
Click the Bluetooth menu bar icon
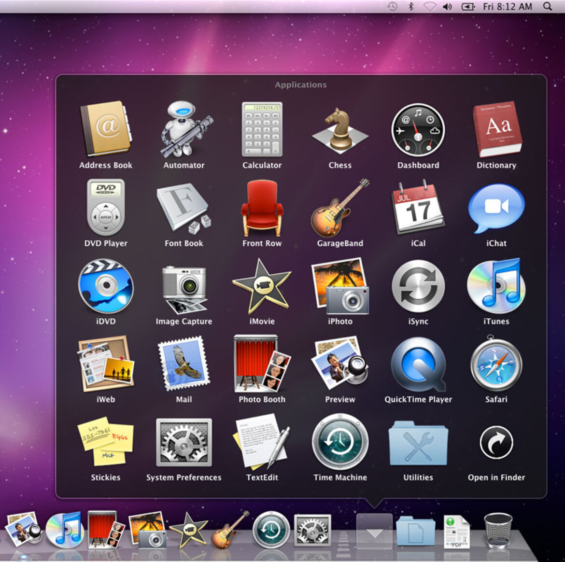click(411, 6)
